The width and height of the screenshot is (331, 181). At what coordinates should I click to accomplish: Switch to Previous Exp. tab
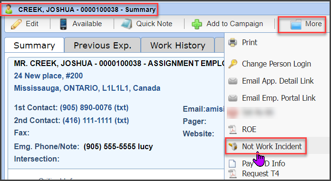coord(103,45)
